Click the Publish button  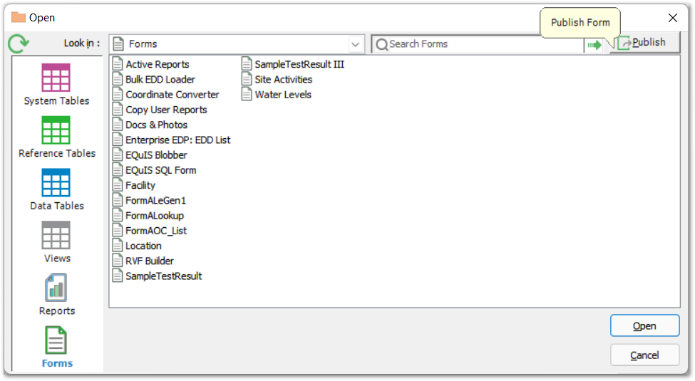[x=644, y=43]
